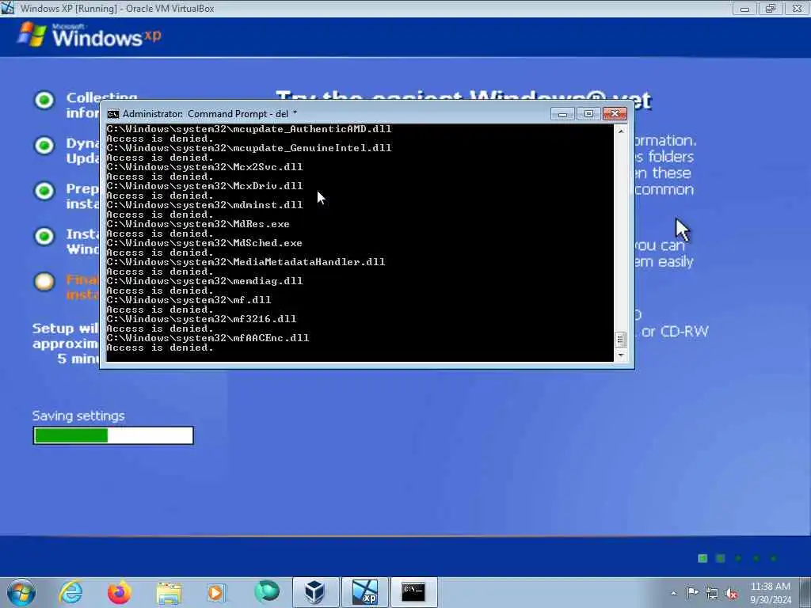Click the muted volume tray icon
The height and width of the screenshot is (608, 811).
point(731,593)
